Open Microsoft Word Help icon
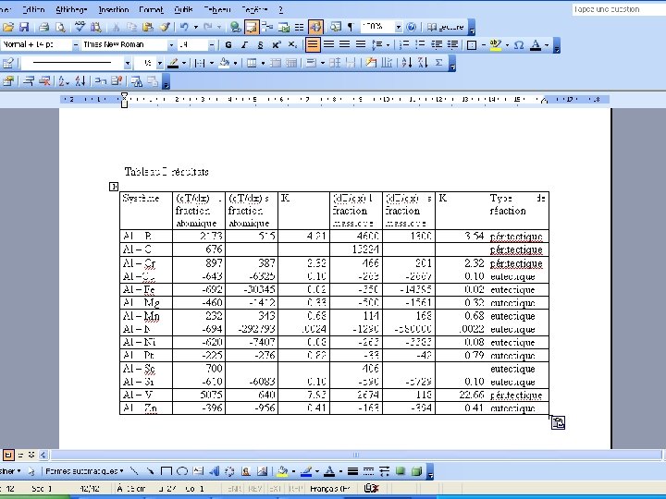Screen dimensions: 666x499 pos(411,27)
